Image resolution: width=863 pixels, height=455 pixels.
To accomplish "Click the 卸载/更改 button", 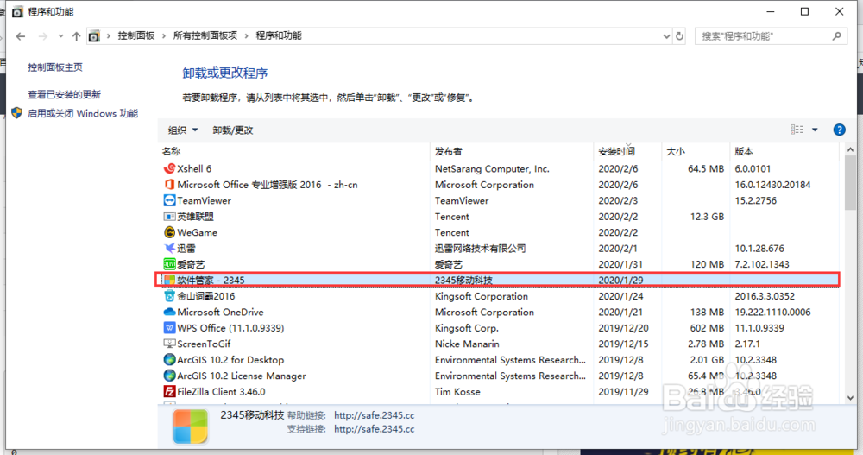I will [x=233, y=130].
